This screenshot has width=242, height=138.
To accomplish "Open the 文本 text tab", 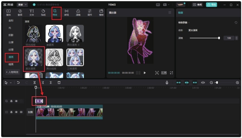I will point(32,13).
